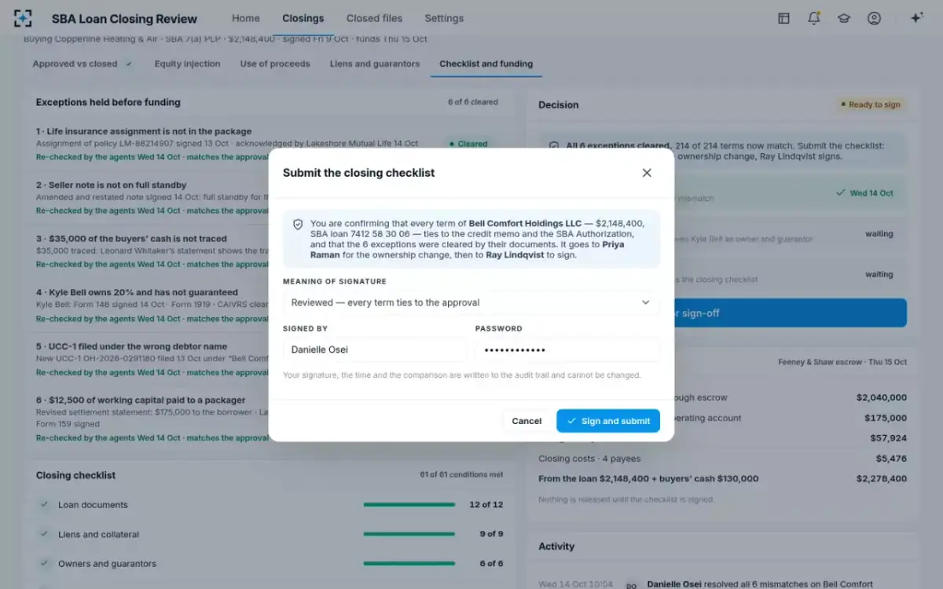
Task: Click the Cleared badge on exception 1
Action: [468, 144]
